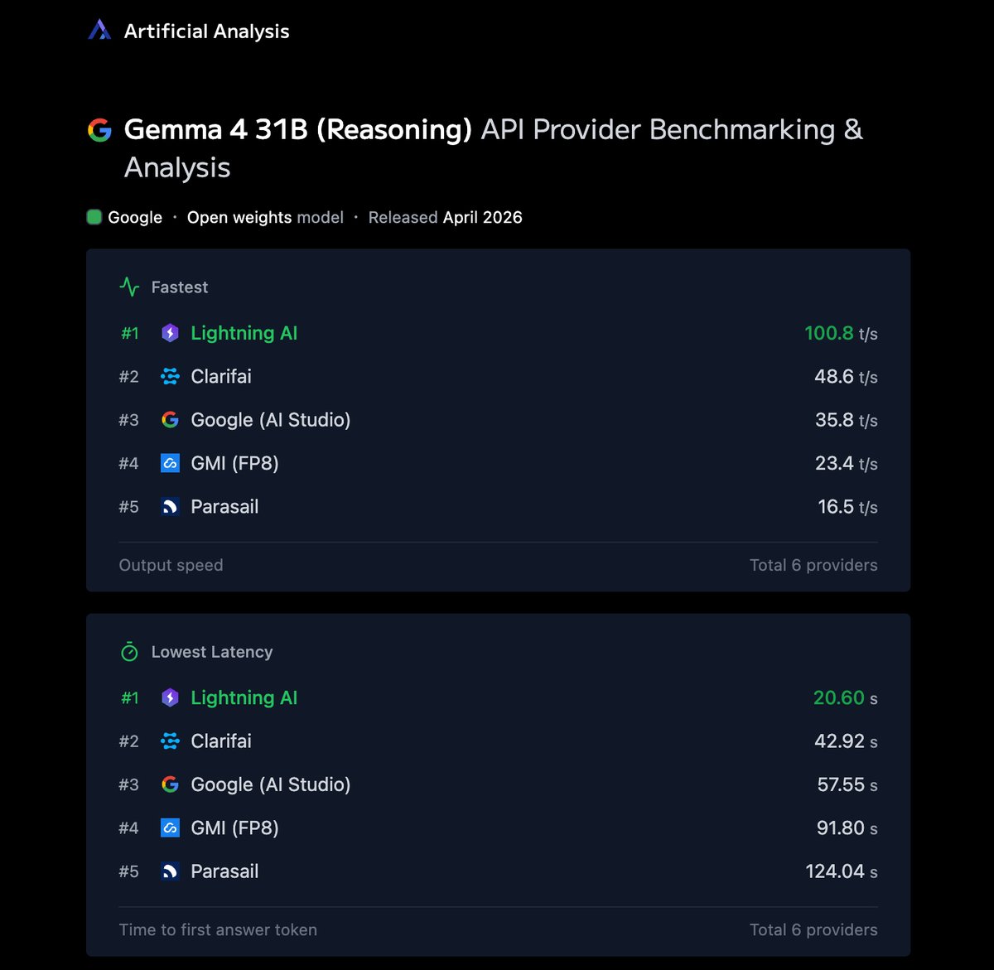Screen dimensions: 994x970
Task: Open Clarifai in Lowest Latency list
Action: pos(221,741)
